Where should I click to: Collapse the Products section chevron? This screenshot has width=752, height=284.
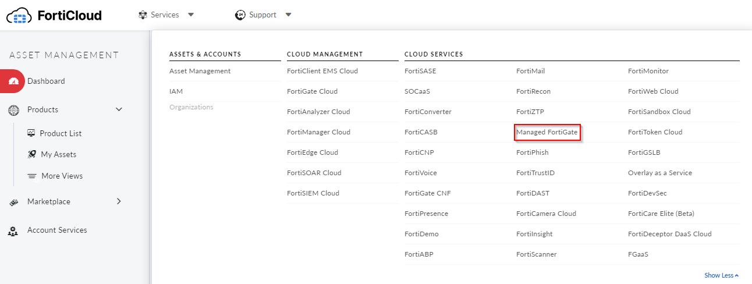pyautogui.click(x=119, y=109)
